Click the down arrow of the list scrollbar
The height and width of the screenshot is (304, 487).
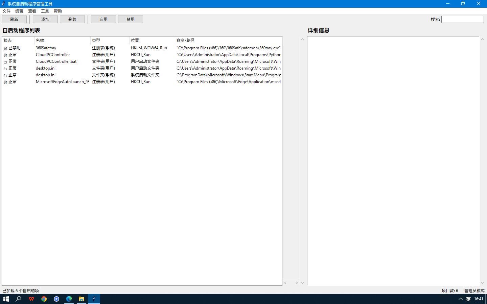point(302,283)
